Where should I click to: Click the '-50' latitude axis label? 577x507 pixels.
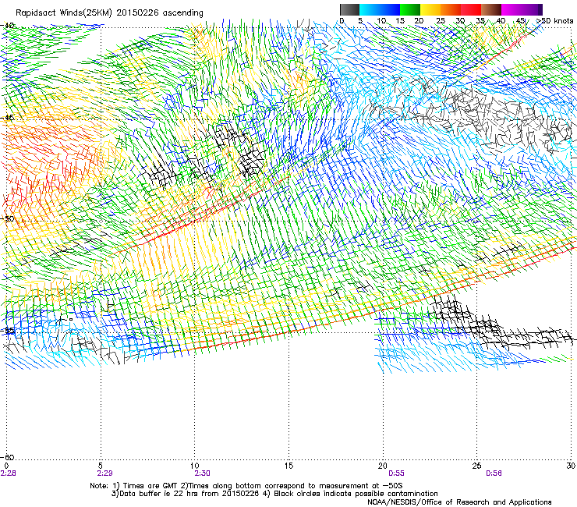point(8,218)
